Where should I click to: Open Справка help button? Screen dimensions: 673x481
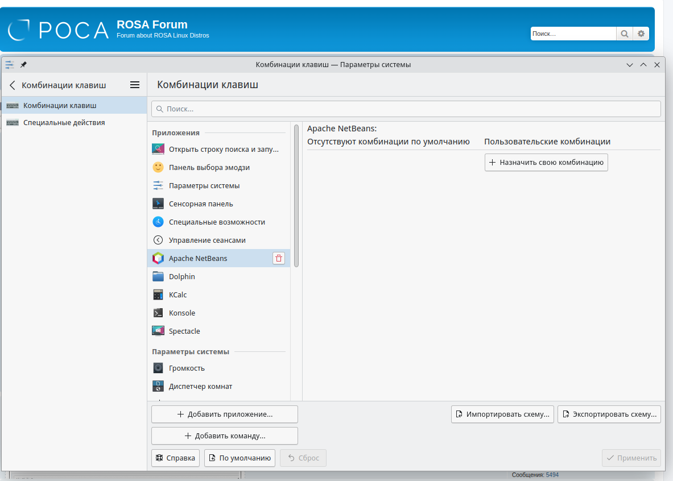click(176, 458)
